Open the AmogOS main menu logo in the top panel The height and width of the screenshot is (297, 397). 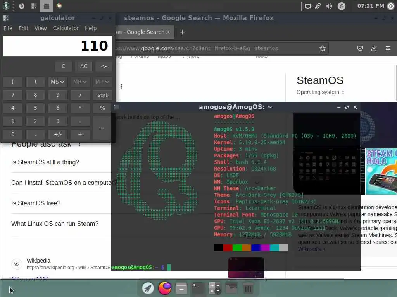click(6, 6)
